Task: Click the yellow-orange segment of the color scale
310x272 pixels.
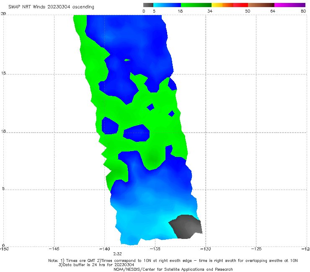Action: coord(222,5)
